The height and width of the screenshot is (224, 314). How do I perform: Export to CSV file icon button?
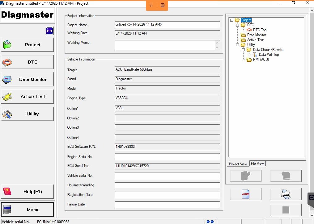[x=245, y=194]
